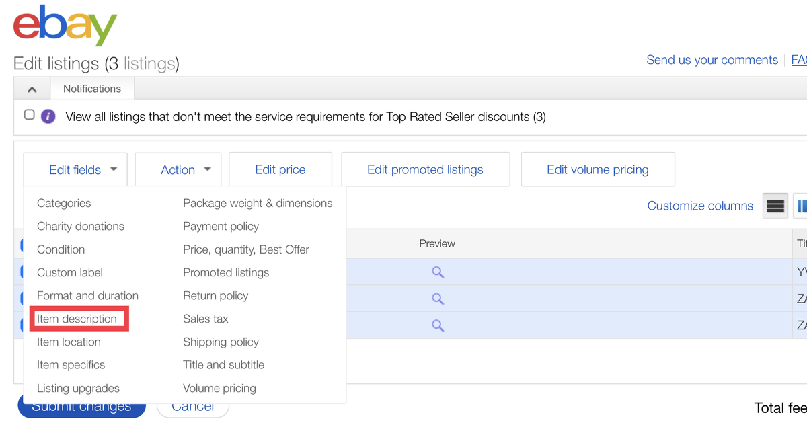Select the Custom label menu entry
The width and height of the screenshot is (807, 427).
coord(70,272)
